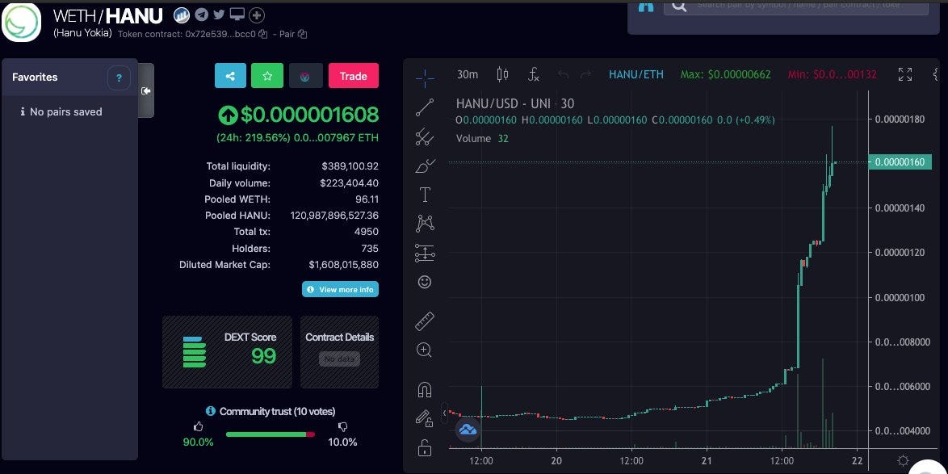Select the zoom in tool

[425, 350]
